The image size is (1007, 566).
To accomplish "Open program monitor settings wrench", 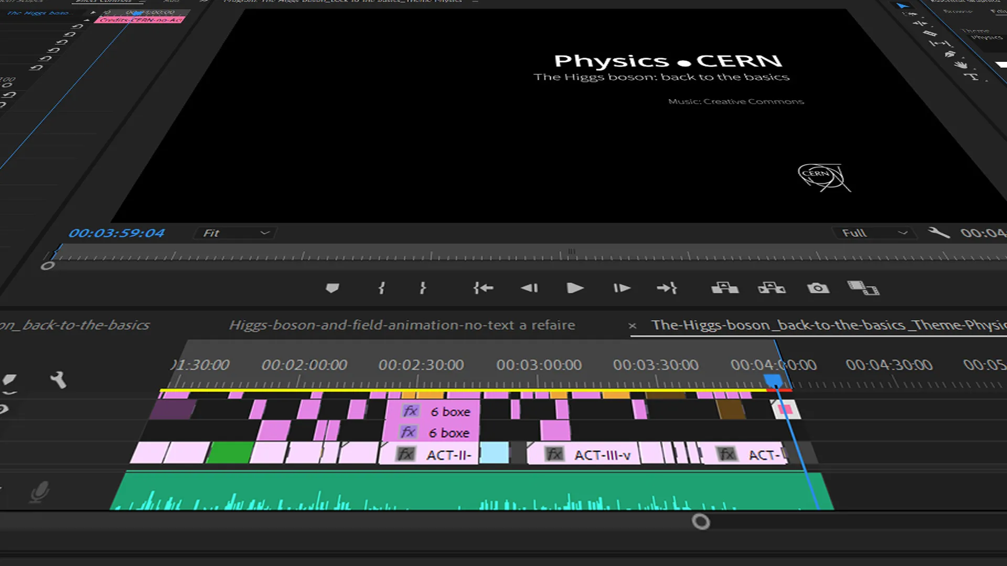I will click(x=939, y=232).
